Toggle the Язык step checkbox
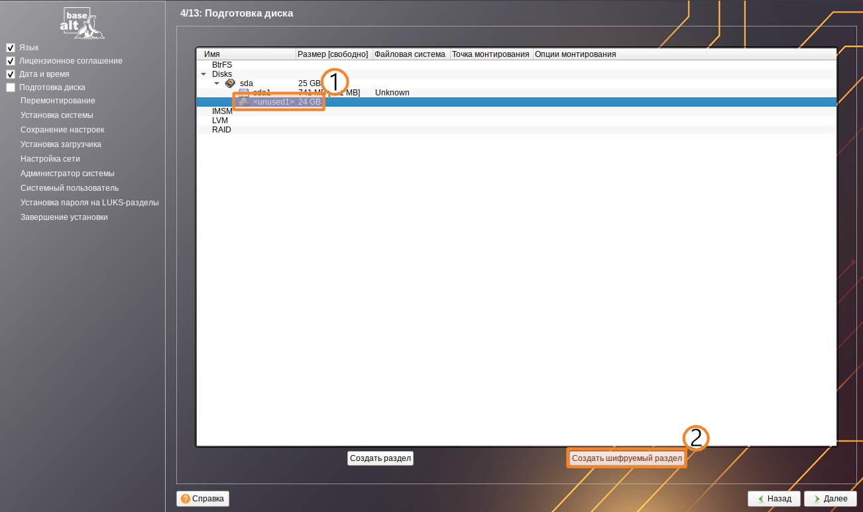The width and height of the screenshot is (863, 512). point(11,48)
